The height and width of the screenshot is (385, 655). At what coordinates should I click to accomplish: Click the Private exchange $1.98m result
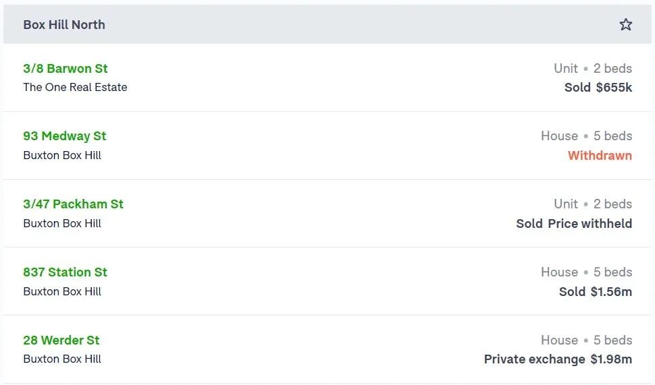point(558,359)
